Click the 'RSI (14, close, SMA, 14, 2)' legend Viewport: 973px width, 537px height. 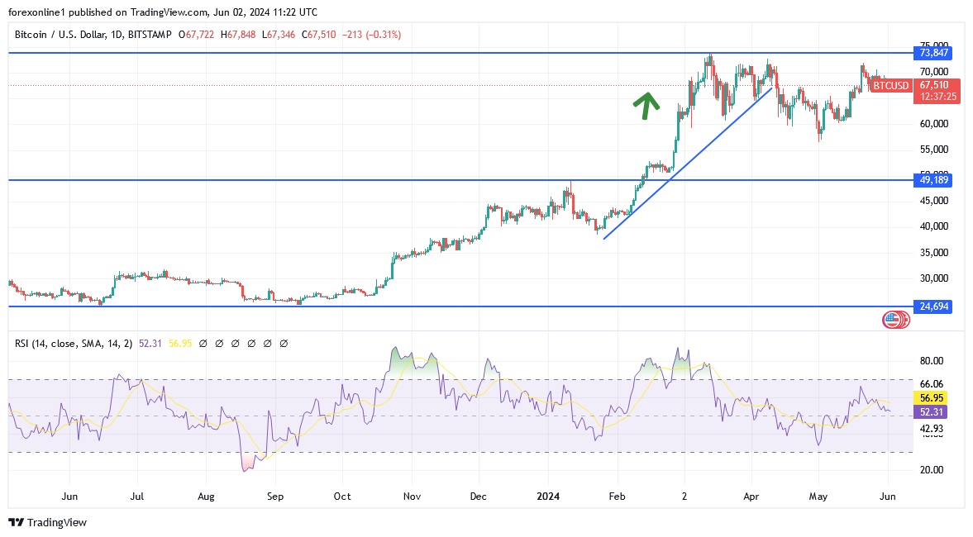coord(74,344)
